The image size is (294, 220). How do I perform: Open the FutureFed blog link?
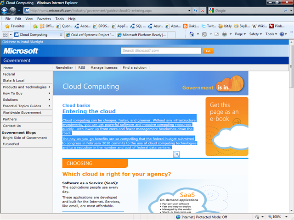(11, 144)
